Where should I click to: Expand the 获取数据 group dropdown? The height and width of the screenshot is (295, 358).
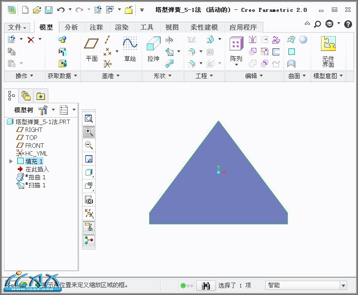coord(62,76)
